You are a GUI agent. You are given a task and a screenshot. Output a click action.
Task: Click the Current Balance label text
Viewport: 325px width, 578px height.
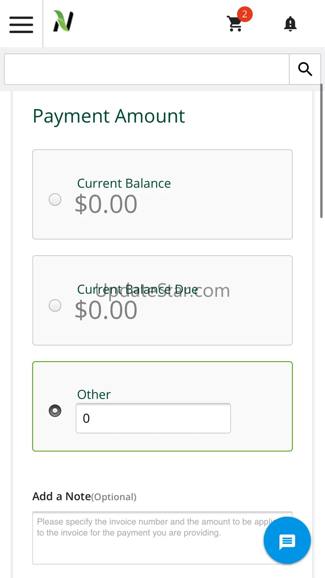[x=124, y=183]
